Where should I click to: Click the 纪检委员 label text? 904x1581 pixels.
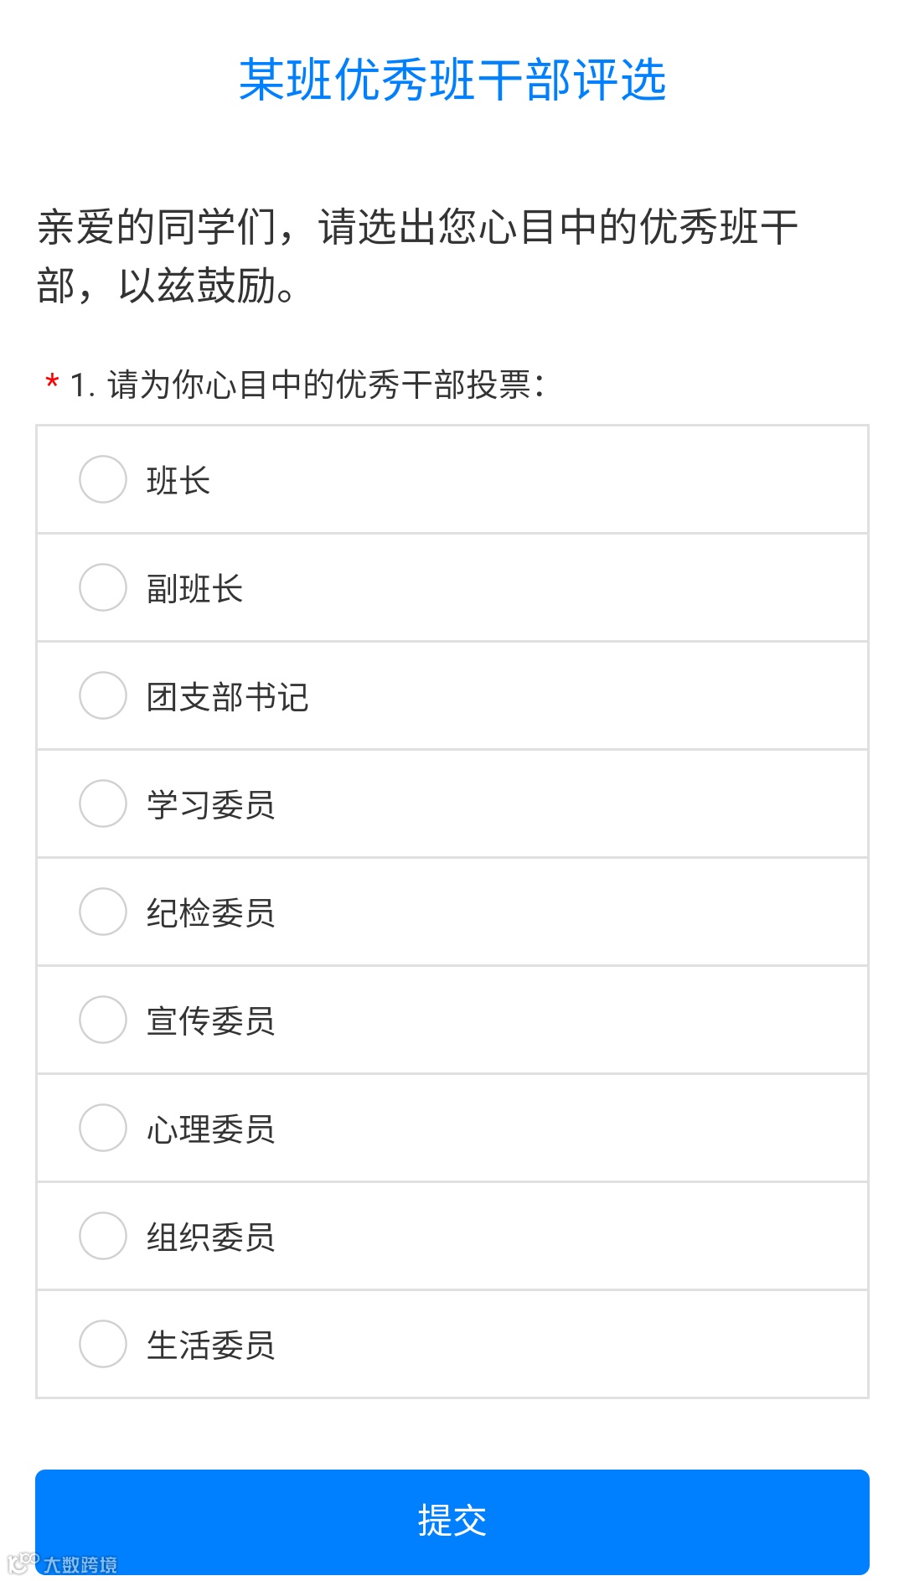(x=210, y=913)
